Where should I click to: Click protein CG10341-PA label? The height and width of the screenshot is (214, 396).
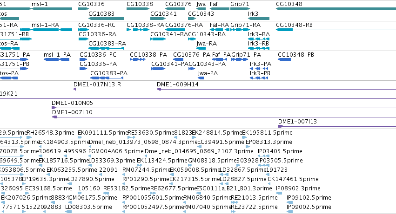click(x=170, y=64)
